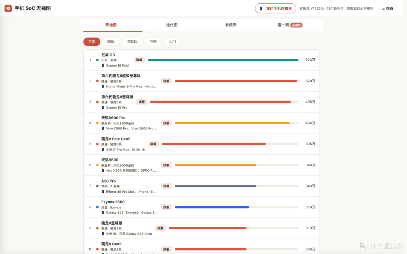The height and width of the screenshot is (254, 407).
Task: Click the 玄戒 O3 chip name
Action: pos(108,55)
